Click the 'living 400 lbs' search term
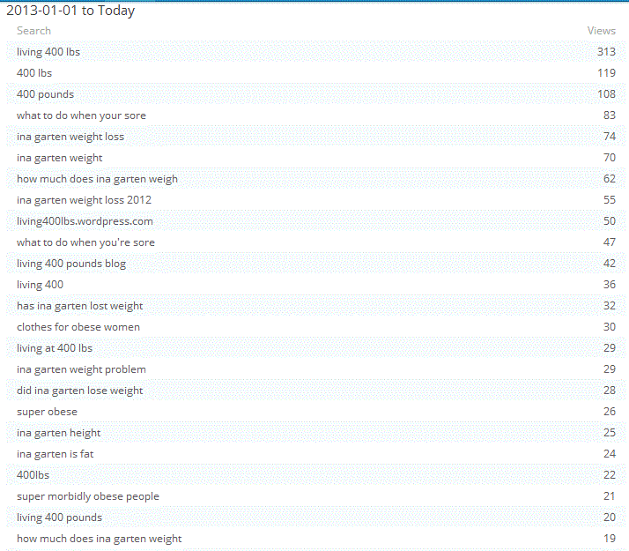The image size is (629, 551). [x=48, y=52]
